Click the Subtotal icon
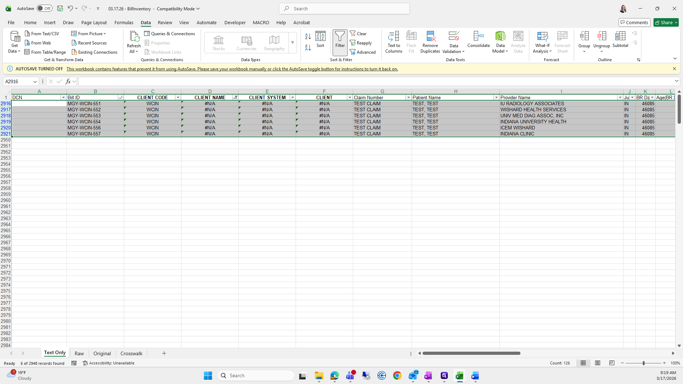683x384 pixels. (620, 36)
